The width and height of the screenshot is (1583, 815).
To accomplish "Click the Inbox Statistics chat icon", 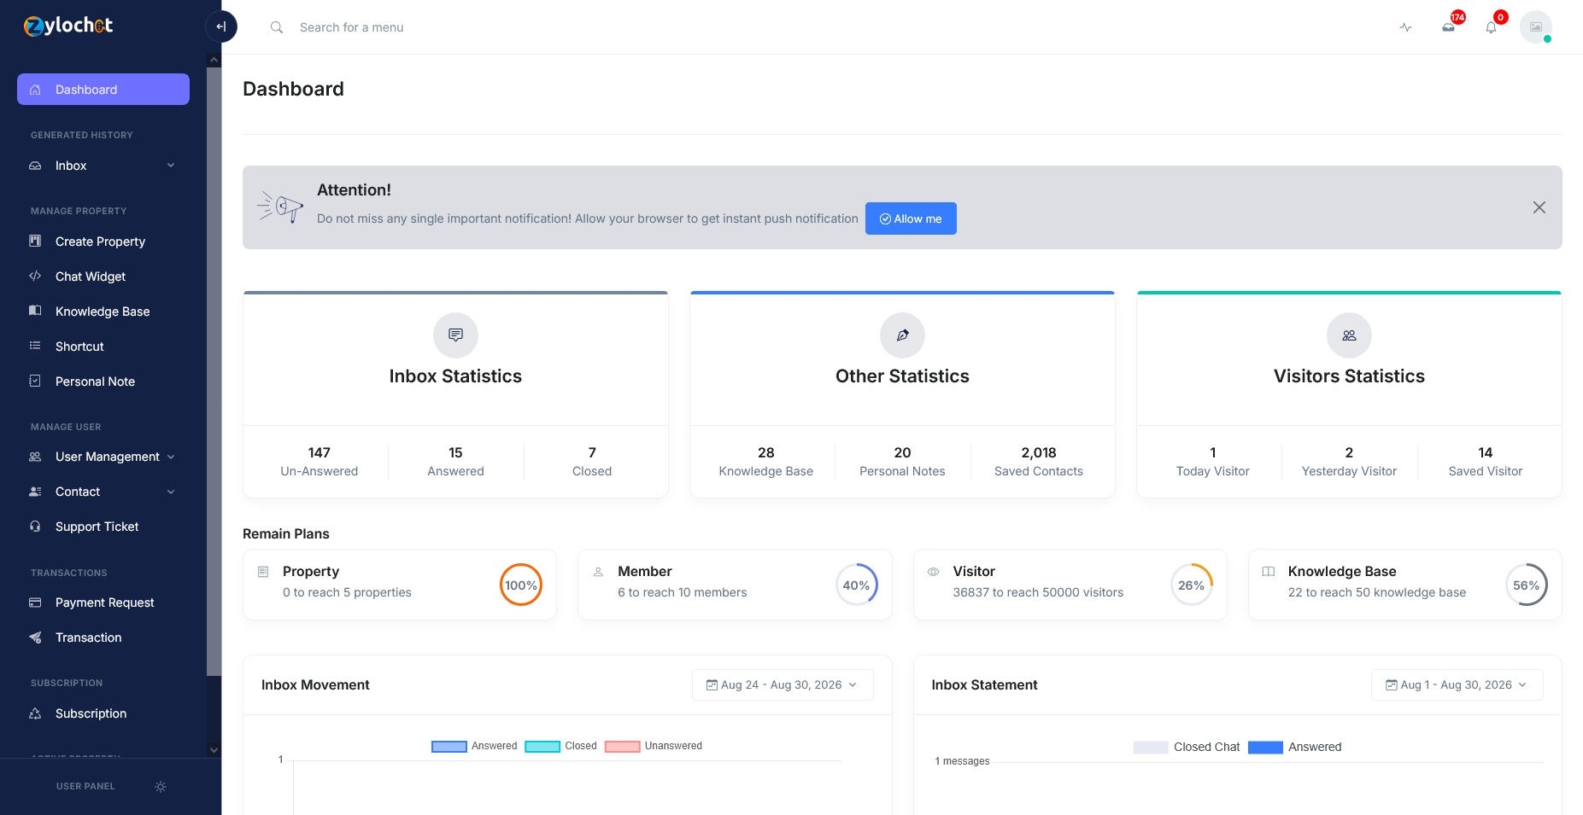I will (455, 335).
